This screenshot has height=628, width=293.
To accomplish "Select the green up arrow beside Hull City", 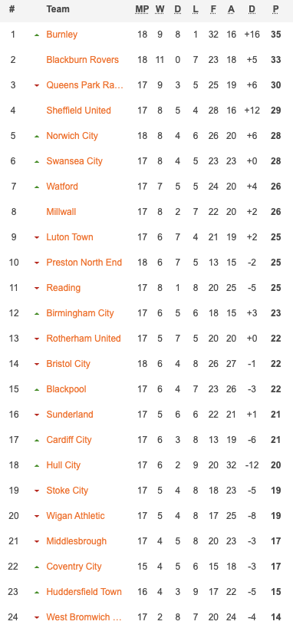I will point(37,466).
